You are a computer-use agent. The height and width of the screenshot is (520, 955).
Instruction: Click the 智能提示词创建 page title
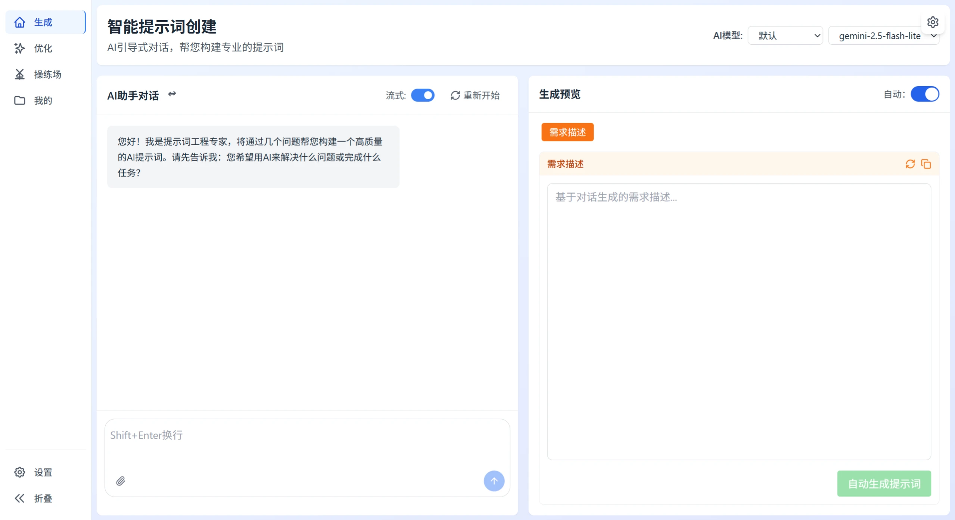(x=162, y=26)
